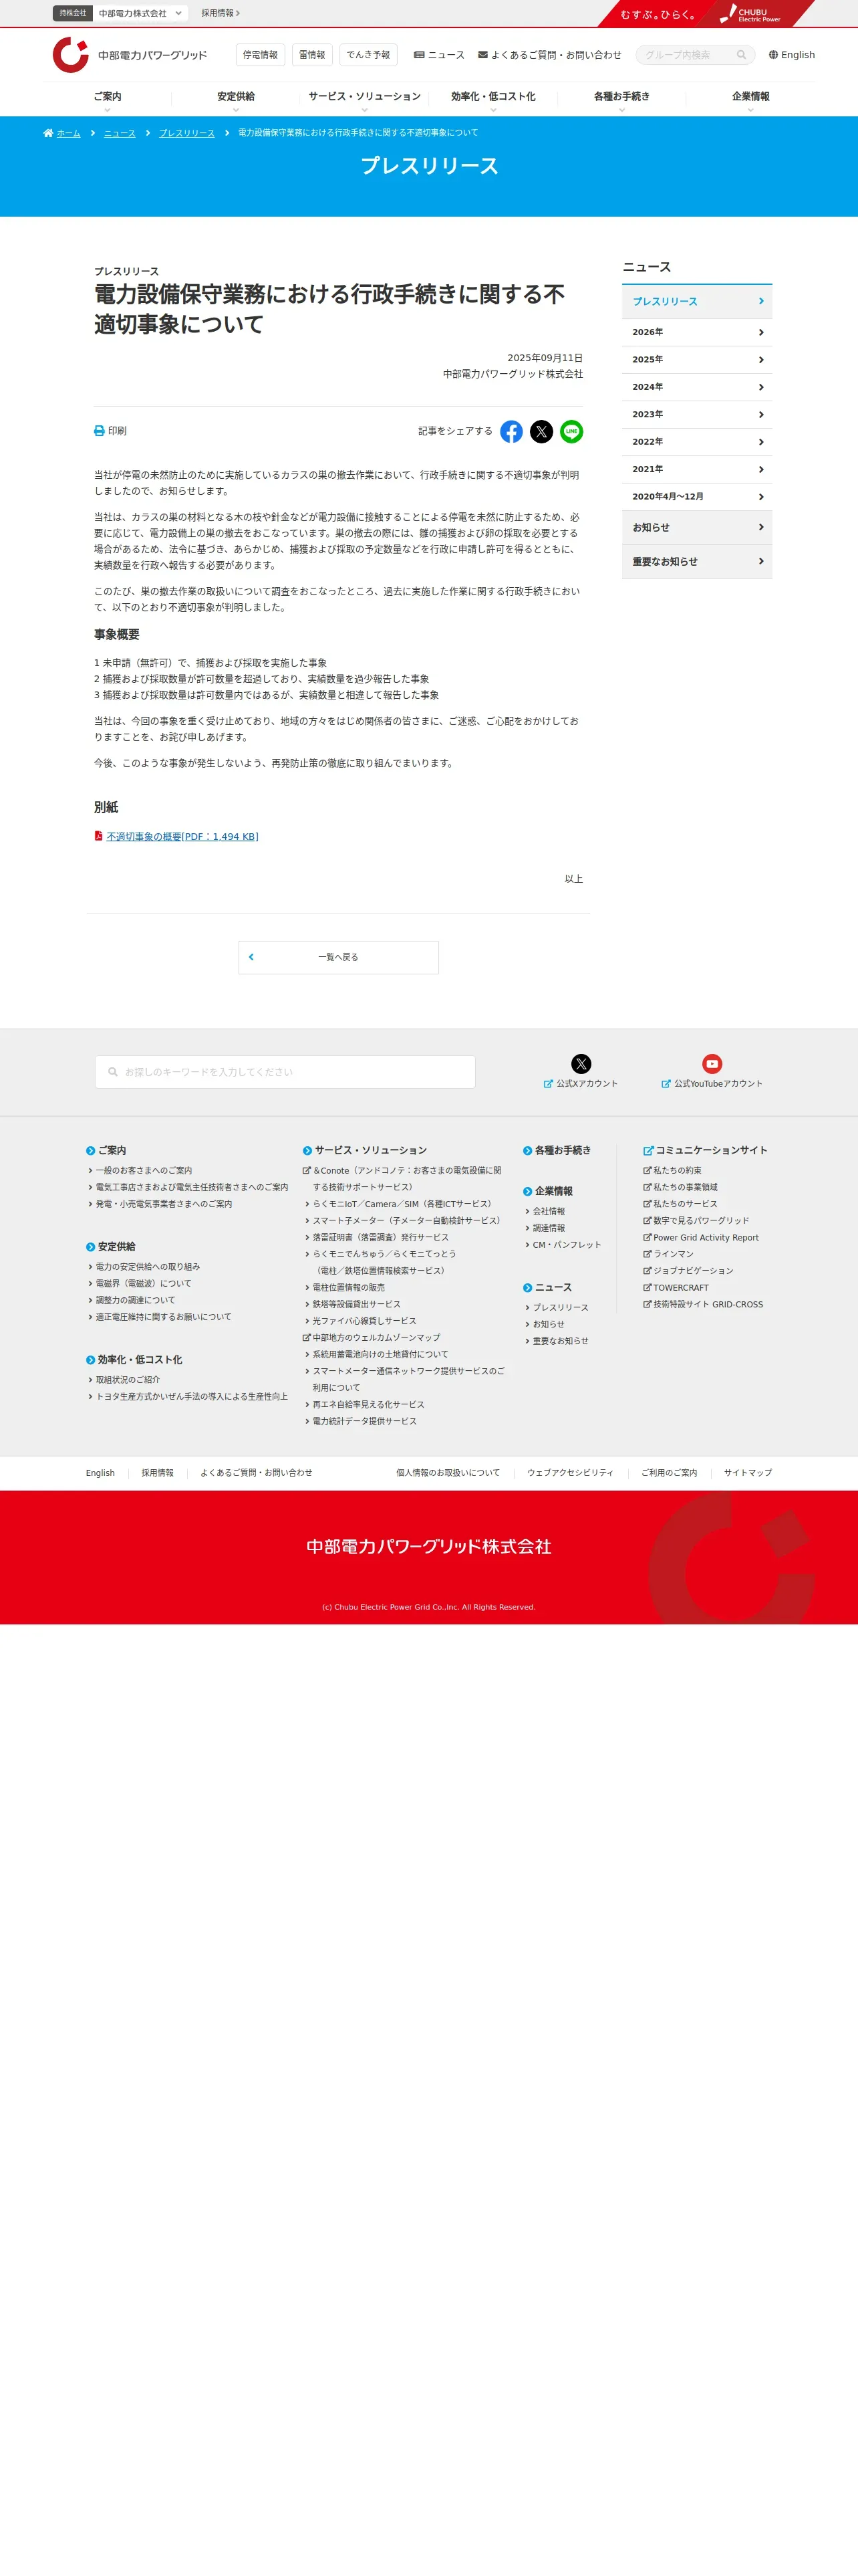Open the プレスリリース sidebar item
The width and height of the screenshot is (858, 2576).
696,301
